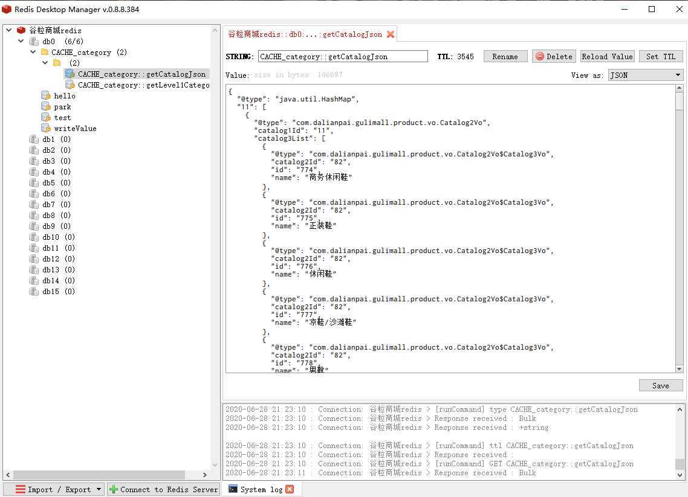Click the key name input field

343,57
